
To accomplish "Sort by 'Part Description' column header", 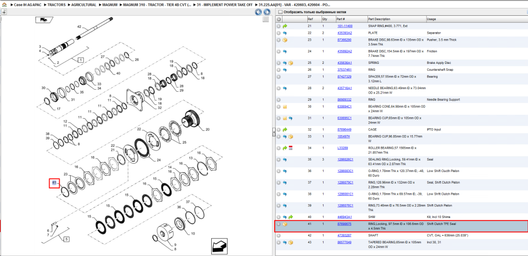I will (397, 19).
